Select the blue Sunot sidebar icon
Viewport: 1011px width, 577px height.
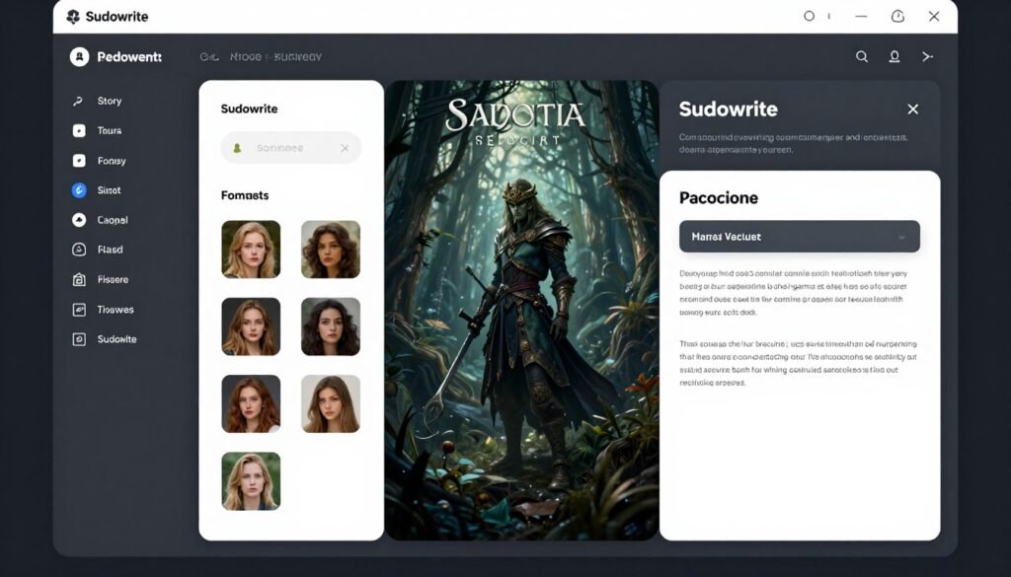[x=79, y=189]
